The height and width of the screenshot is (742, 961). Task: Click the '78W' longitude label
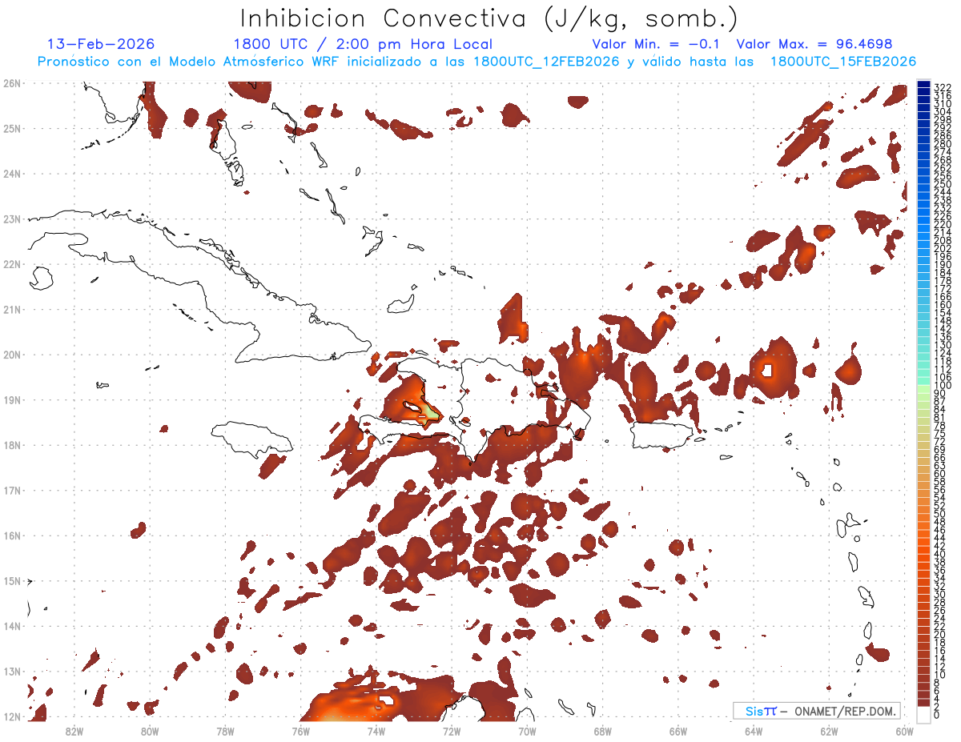click(x=225, y=731)
